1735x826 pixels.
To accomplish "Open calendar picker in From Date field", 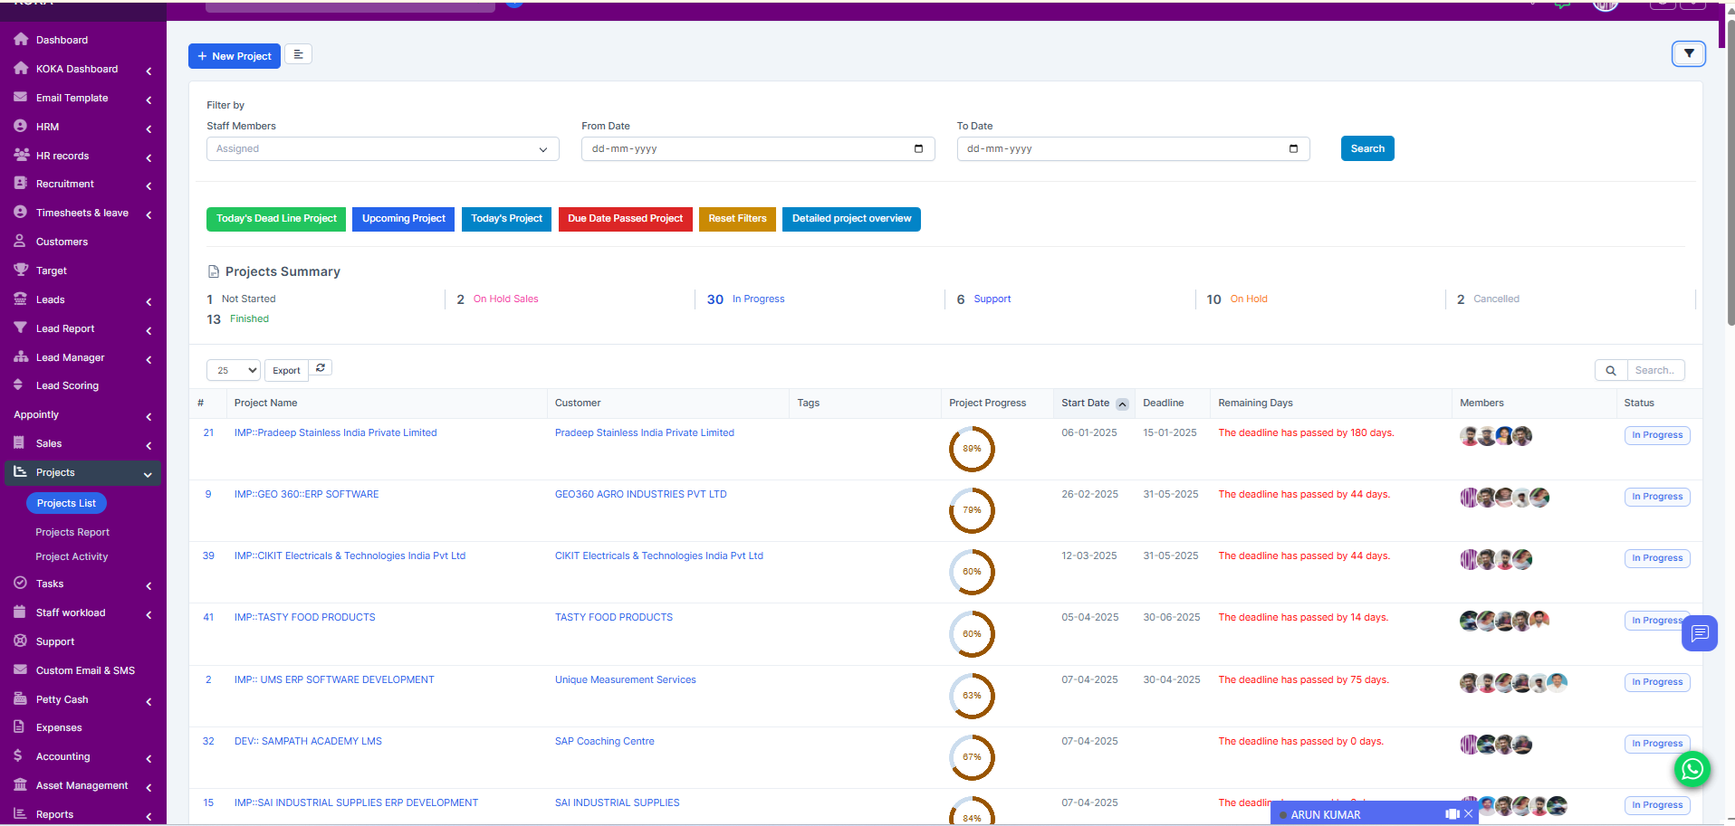I will (918, 149).
